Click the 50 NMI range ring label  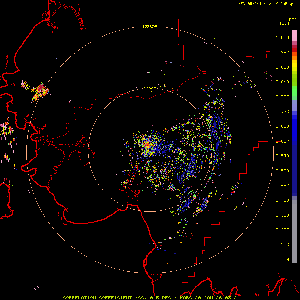click(150, 88)
